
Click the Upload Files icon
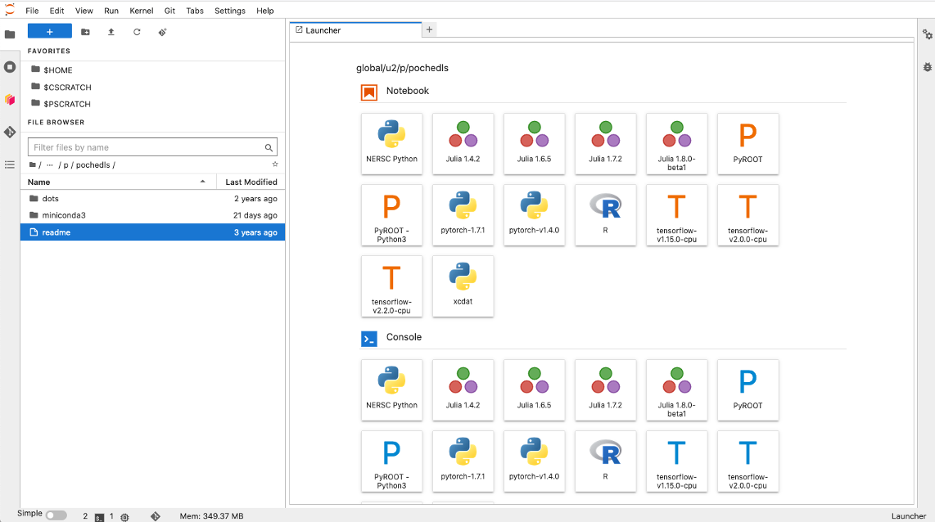[x=111, y=32]
